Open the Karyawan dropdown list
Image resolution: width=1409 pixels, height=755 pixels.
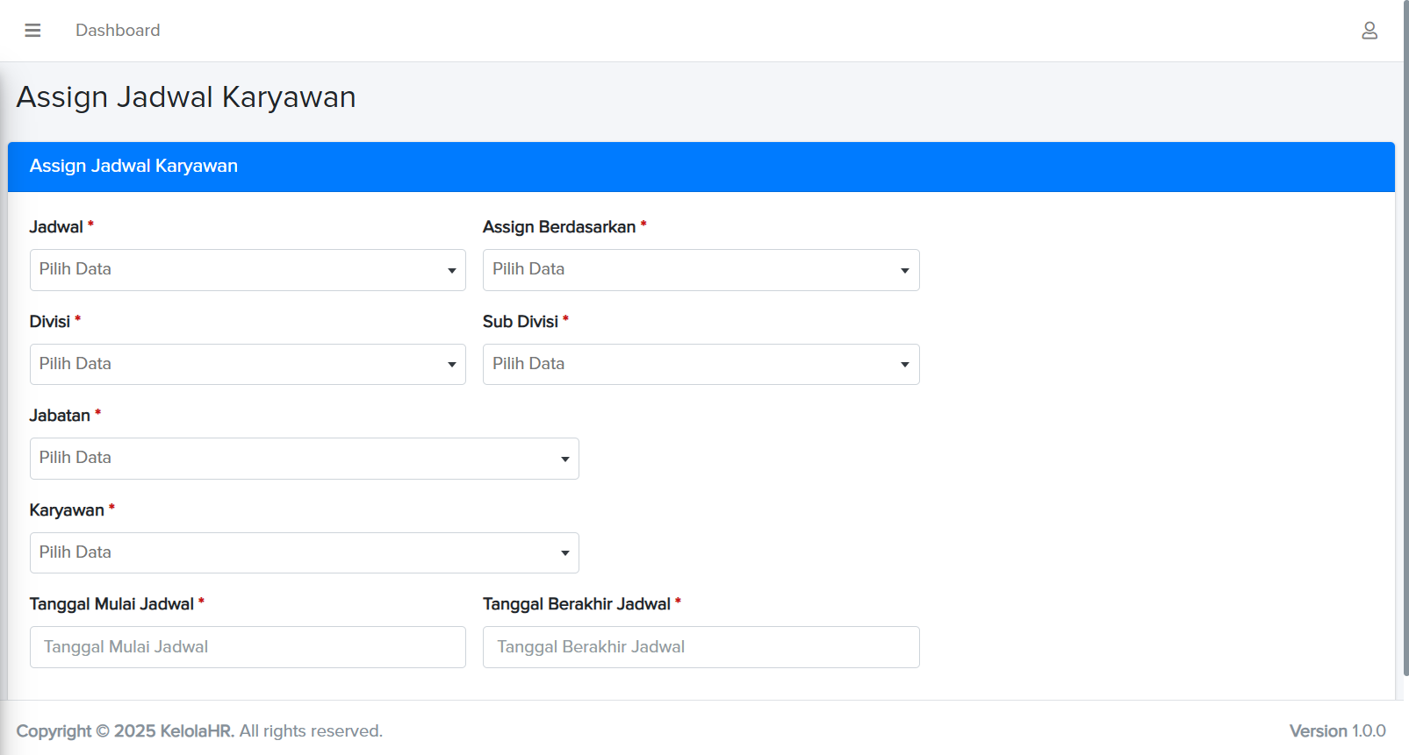click(304, 553)
